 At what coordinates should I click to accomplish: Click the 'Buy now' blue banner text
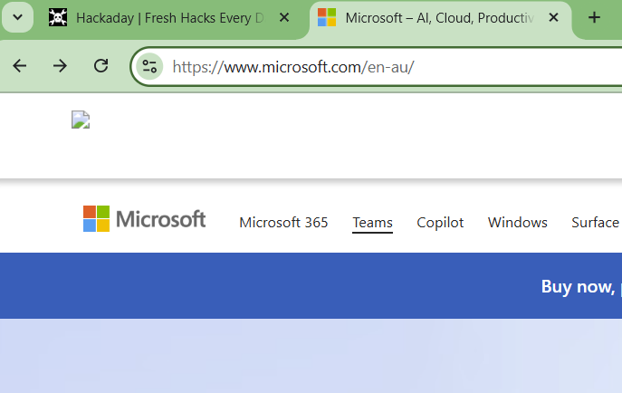(578, 286)
